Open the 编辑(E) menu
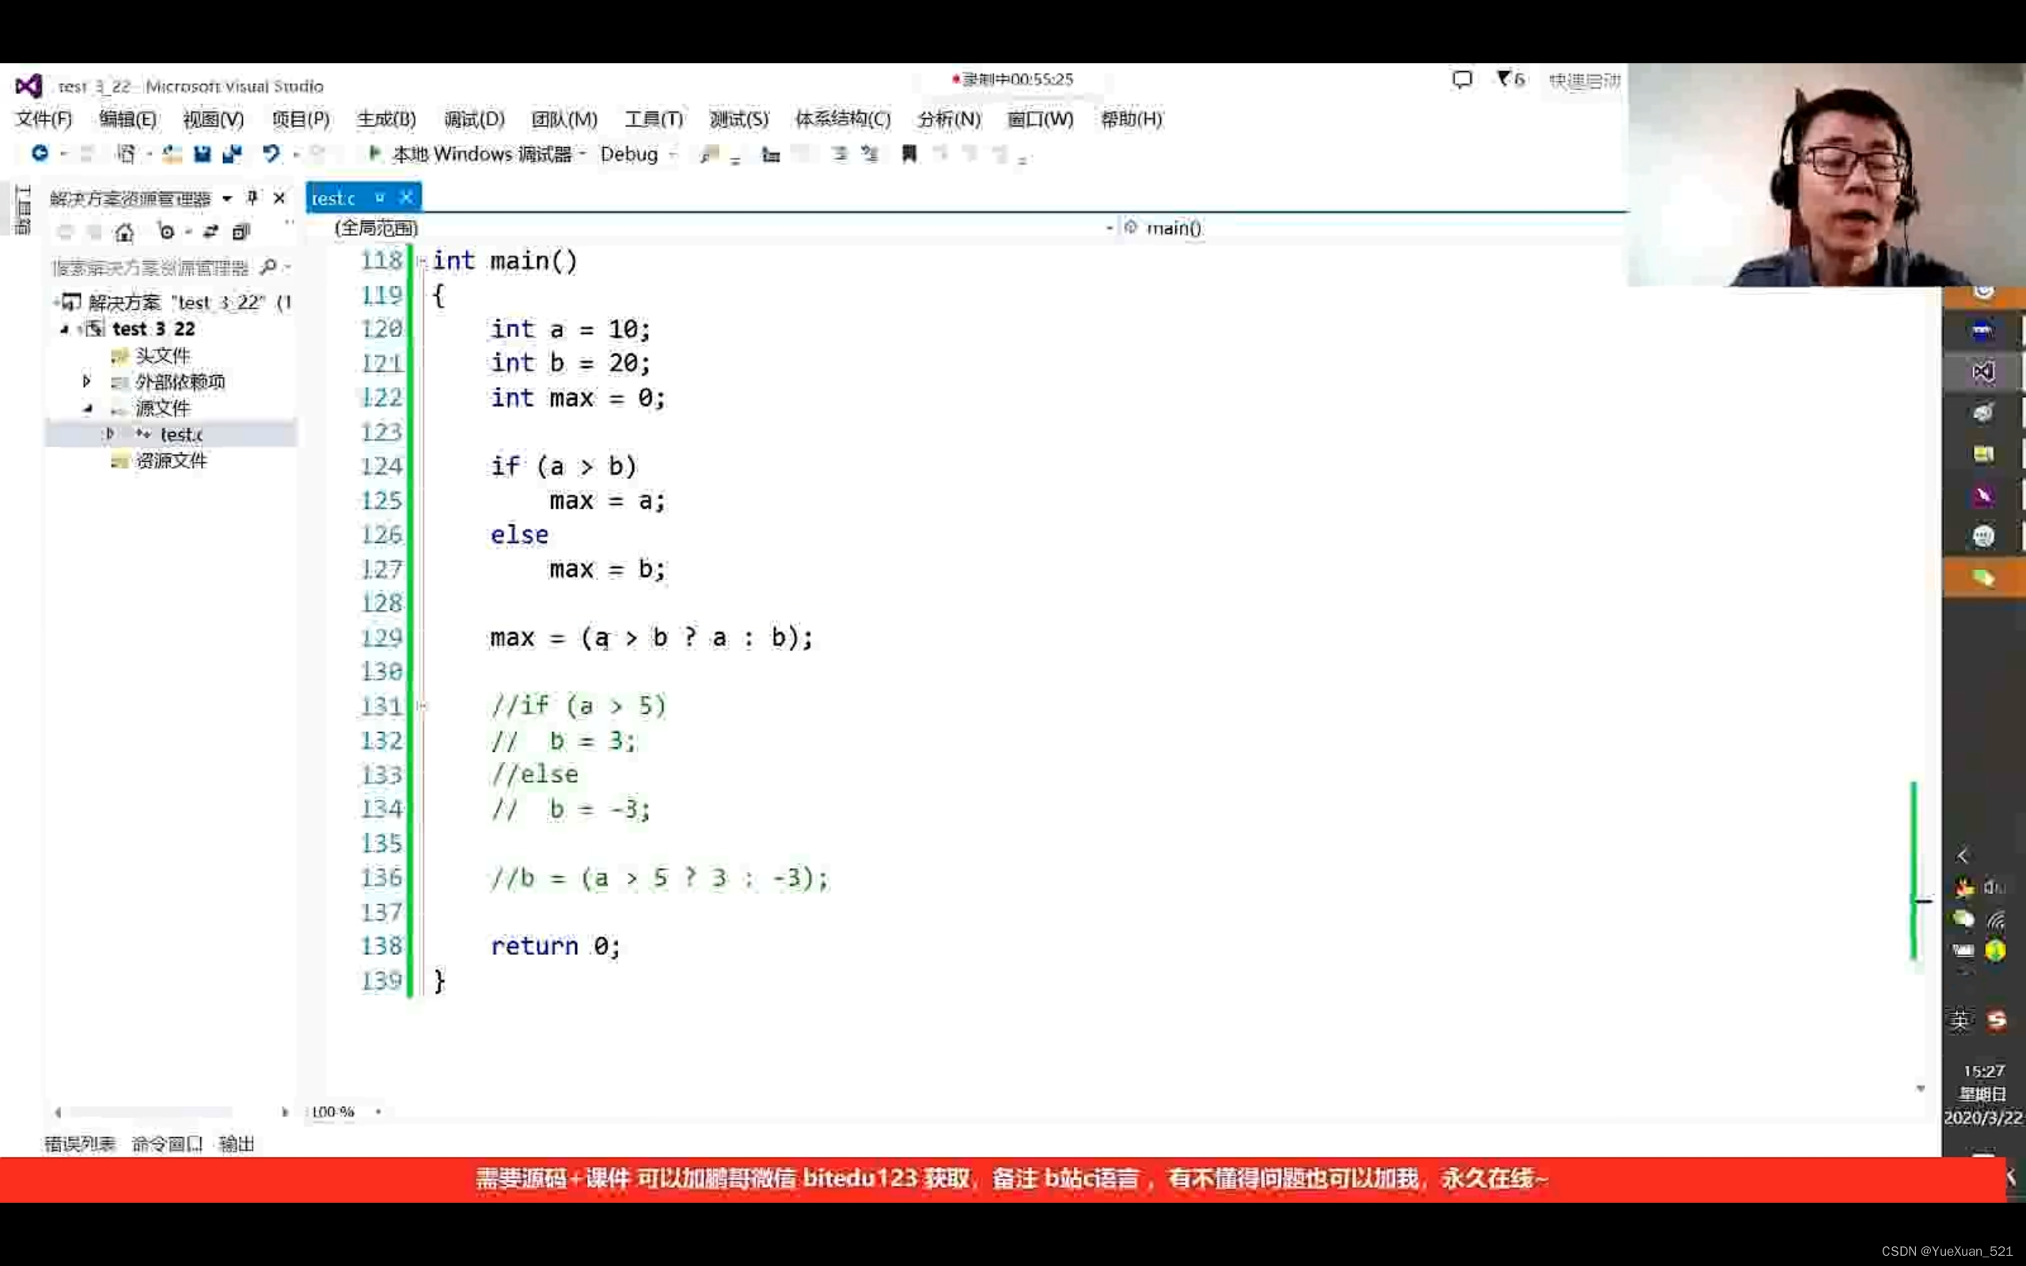 (x=127, y=119)
